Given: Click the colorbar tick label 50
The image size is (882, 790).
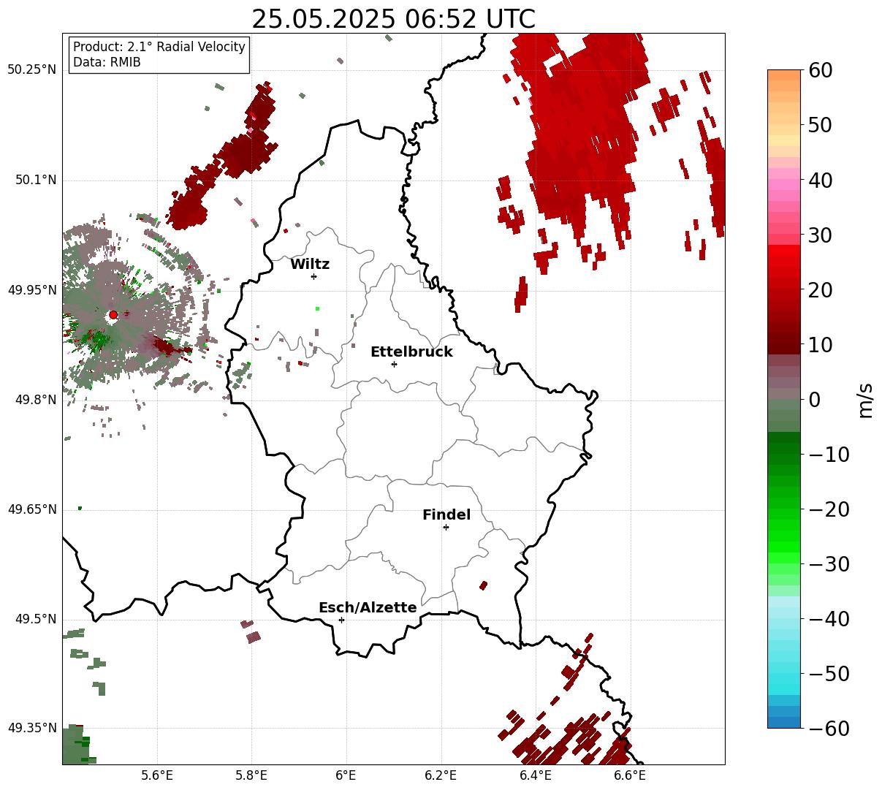Looking at the screenshot, I should point(820,126).
